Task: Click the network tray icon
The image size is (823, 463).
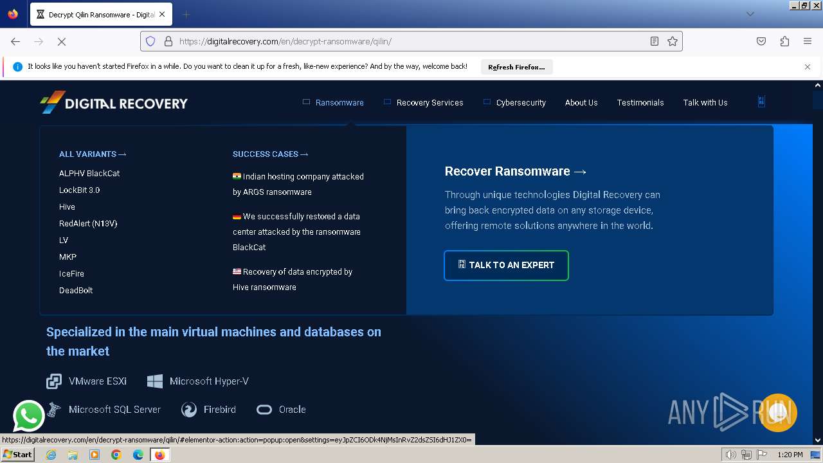Action: 746,455
